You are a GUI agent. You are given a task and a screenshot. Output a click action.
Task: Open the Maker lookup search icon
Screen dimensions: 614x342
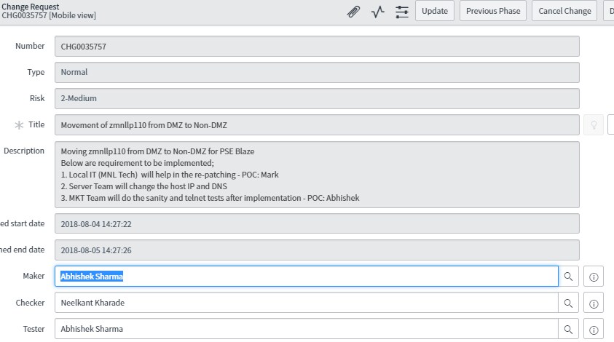(x=568, y=277)
